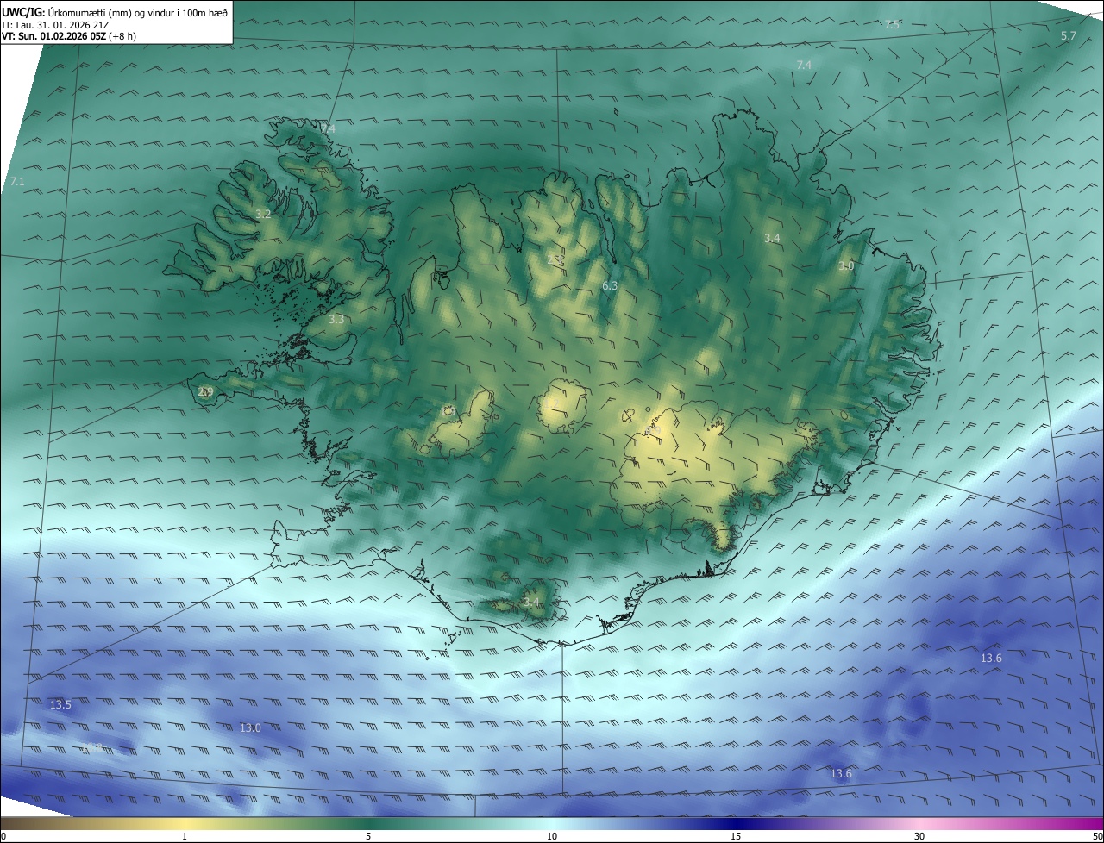
Task: Click the 13.5 value label
Action: pos(60,705)
